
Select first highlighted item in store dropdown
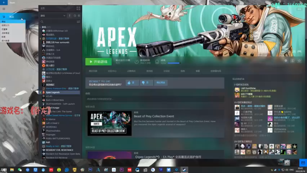pyautogui.click(x=13, y=22)
